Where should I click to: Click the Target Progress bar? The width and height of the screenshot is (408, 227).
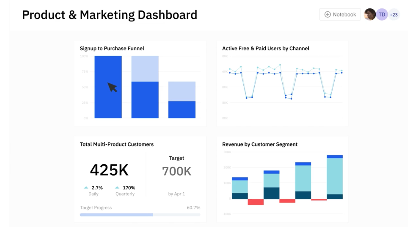pyautogui.click(x=140, y=215)
